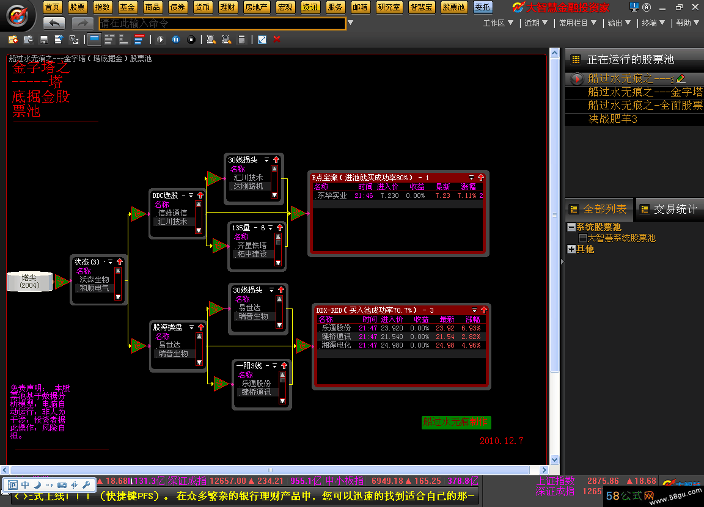The image size is (704, 507).
Task: Select 汇川技术 in 30线拐头 top node
Action: pyautogui.click(x=248, y=178)
